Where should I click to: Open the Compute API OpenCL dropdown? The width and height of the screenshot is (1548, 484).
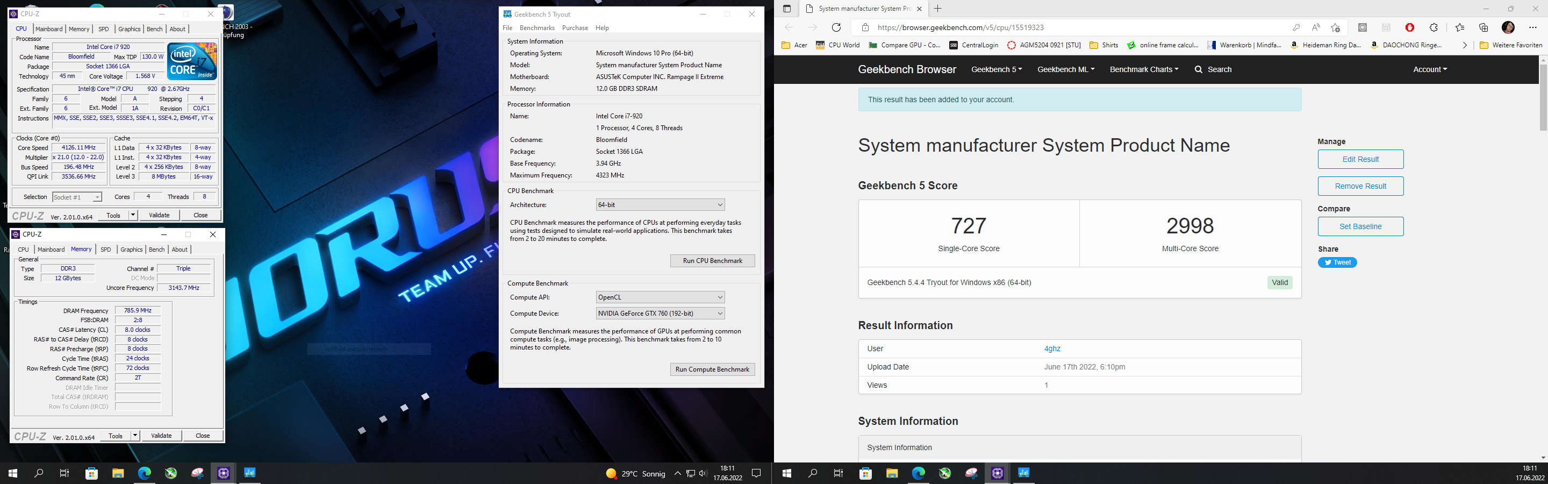point(660,297)
